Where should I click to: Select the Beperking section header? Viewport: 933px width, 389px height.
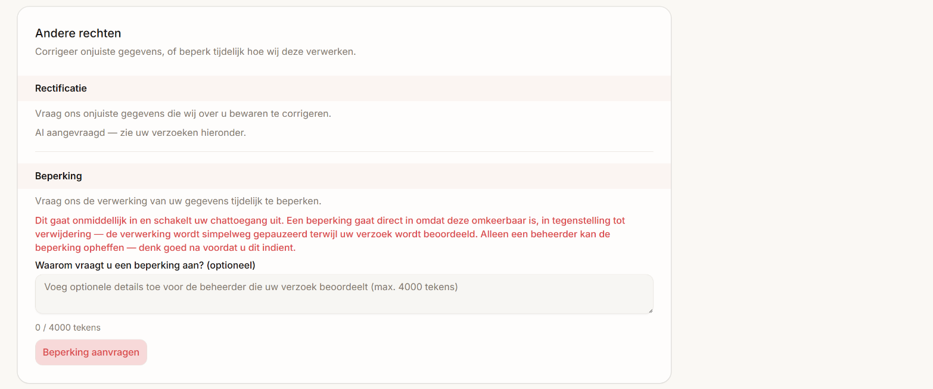tap(344, 176)
